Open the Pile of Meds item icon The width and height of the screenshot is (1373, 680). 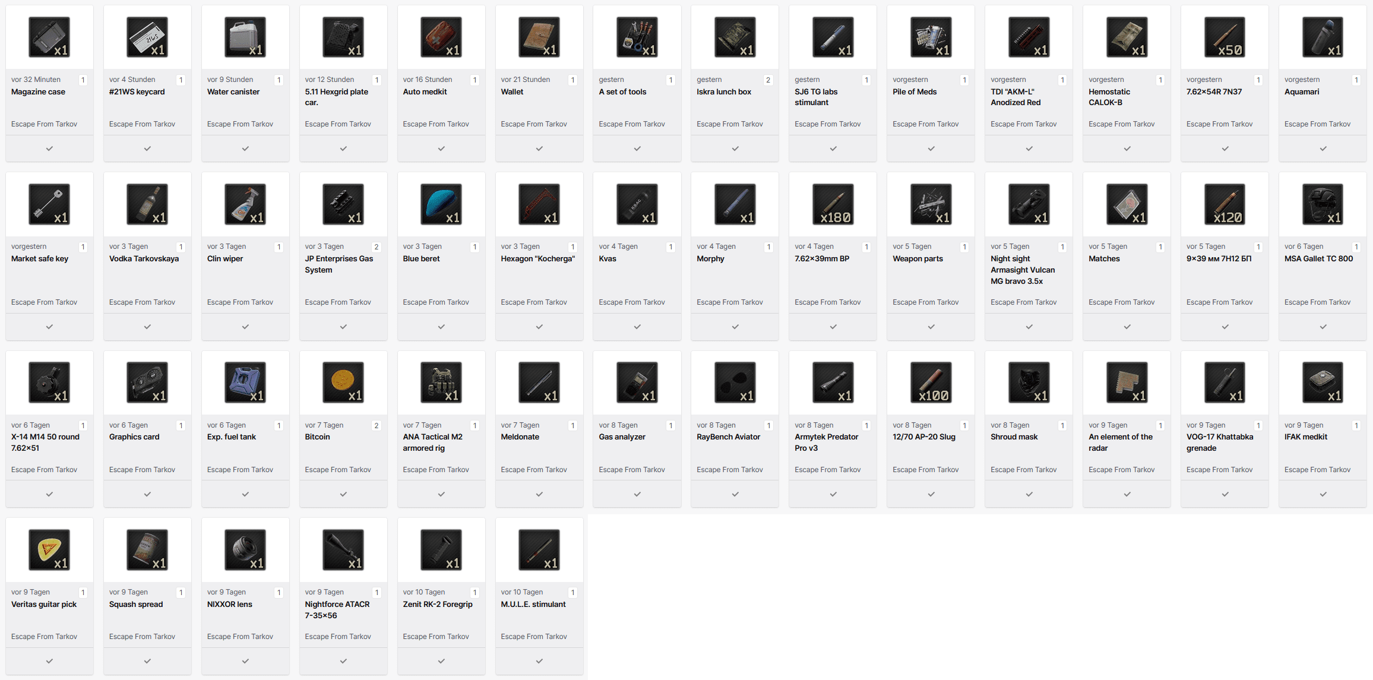pos(931,37)
